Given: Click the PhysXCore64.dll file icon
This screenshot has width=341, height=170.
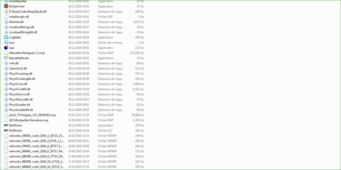Looking at the screenshot, I should 6,89.
